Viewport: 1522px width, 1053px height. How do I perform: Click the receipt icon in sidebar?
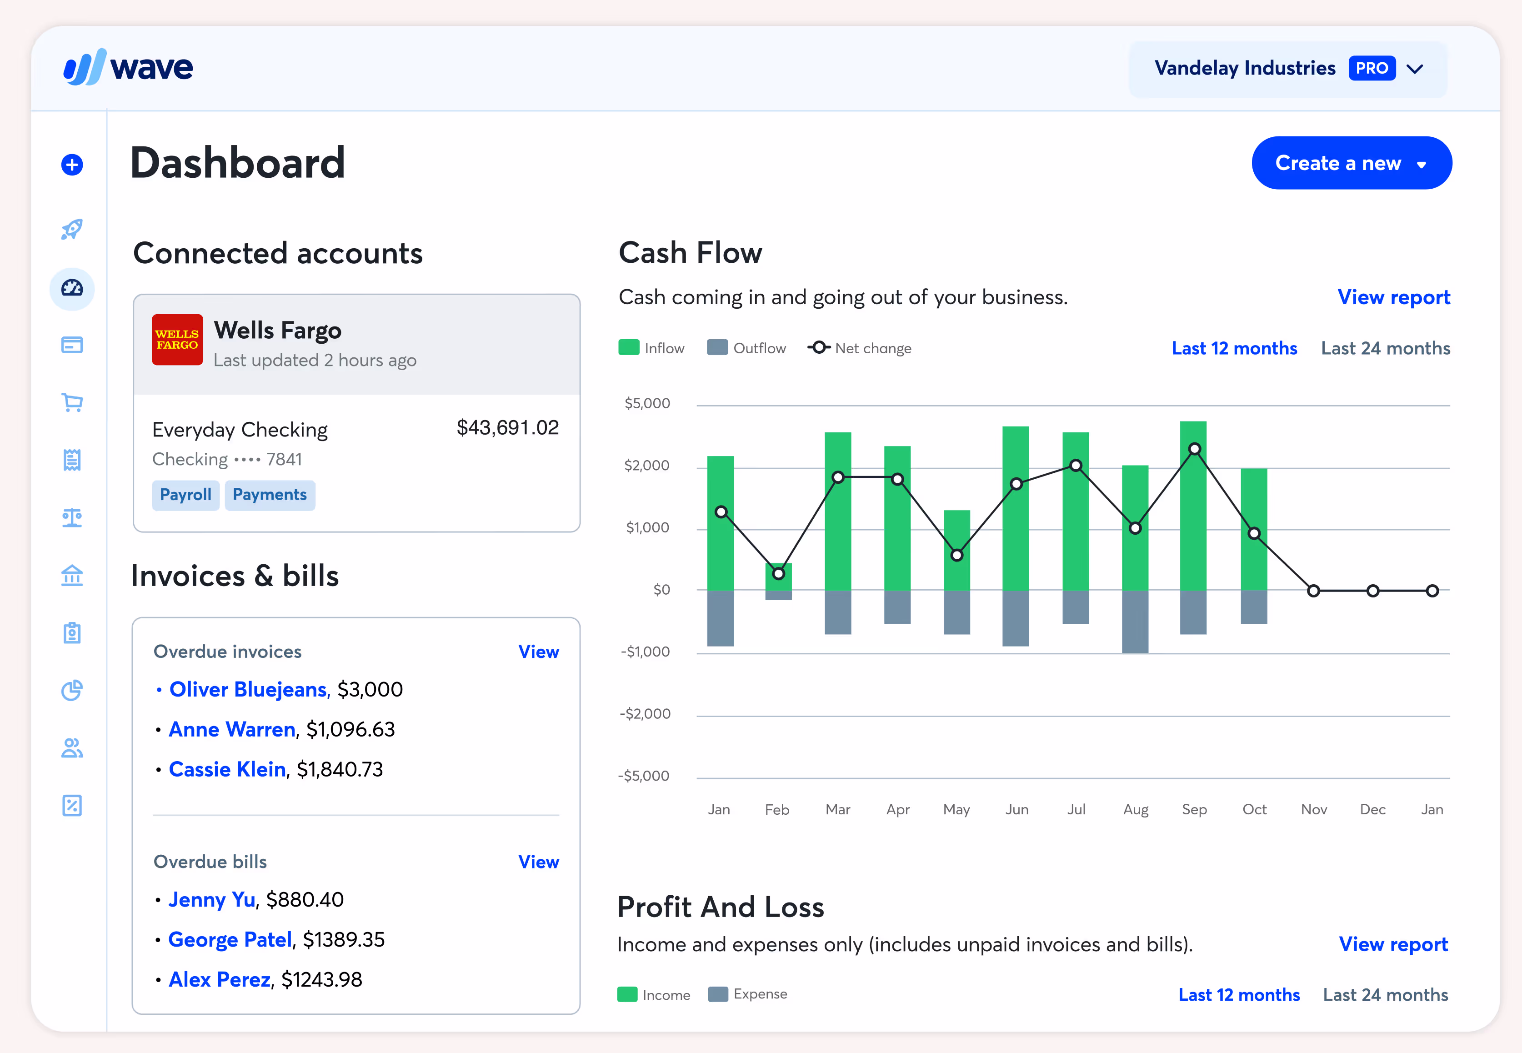72,460
